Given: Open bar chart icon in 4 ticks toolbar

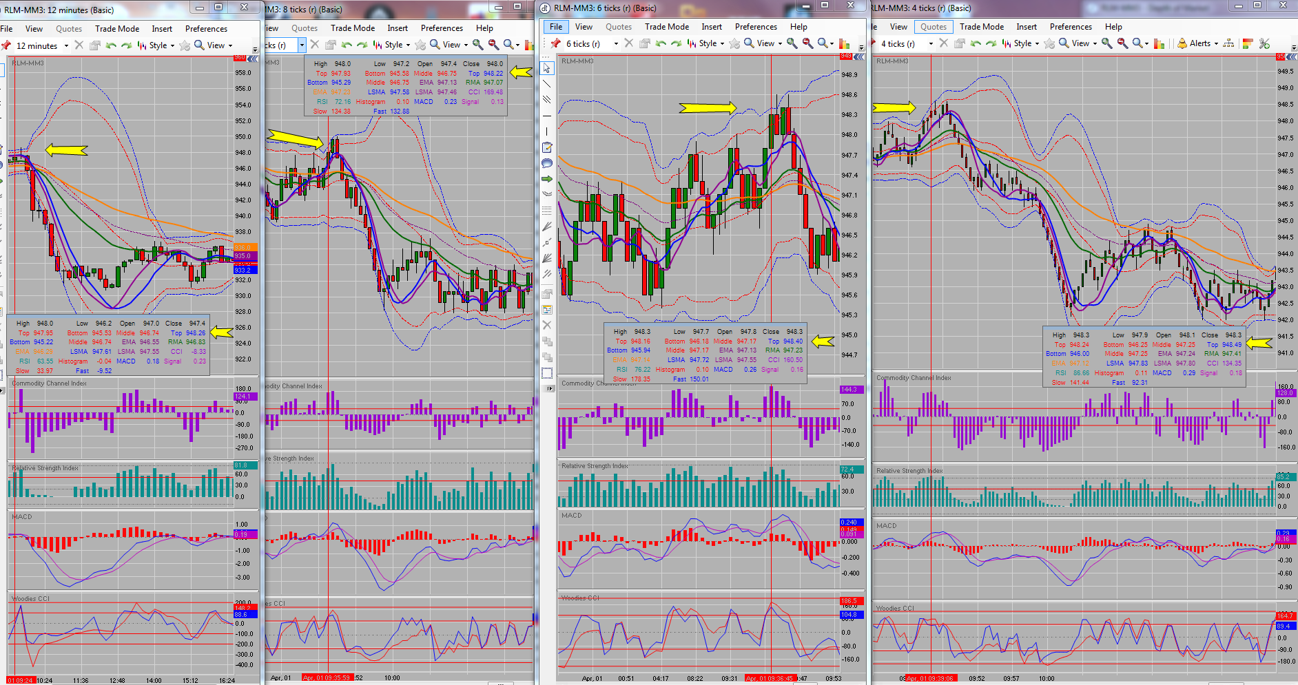Looking at the screenshot, I should (1160, 43).
